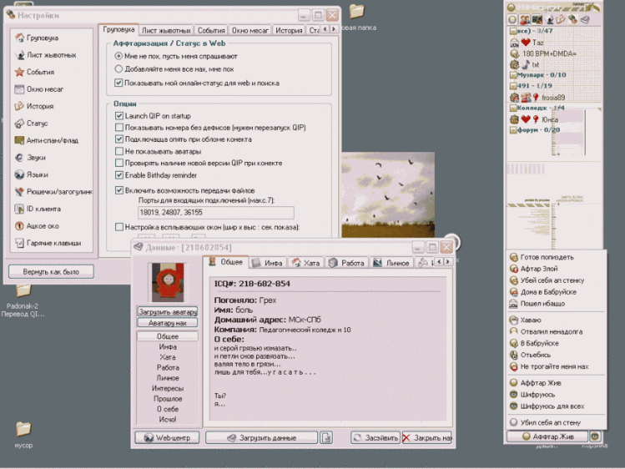Screen dimensions: 625x469
Task: Open Работа tab in Данные window
Action: 347,263
